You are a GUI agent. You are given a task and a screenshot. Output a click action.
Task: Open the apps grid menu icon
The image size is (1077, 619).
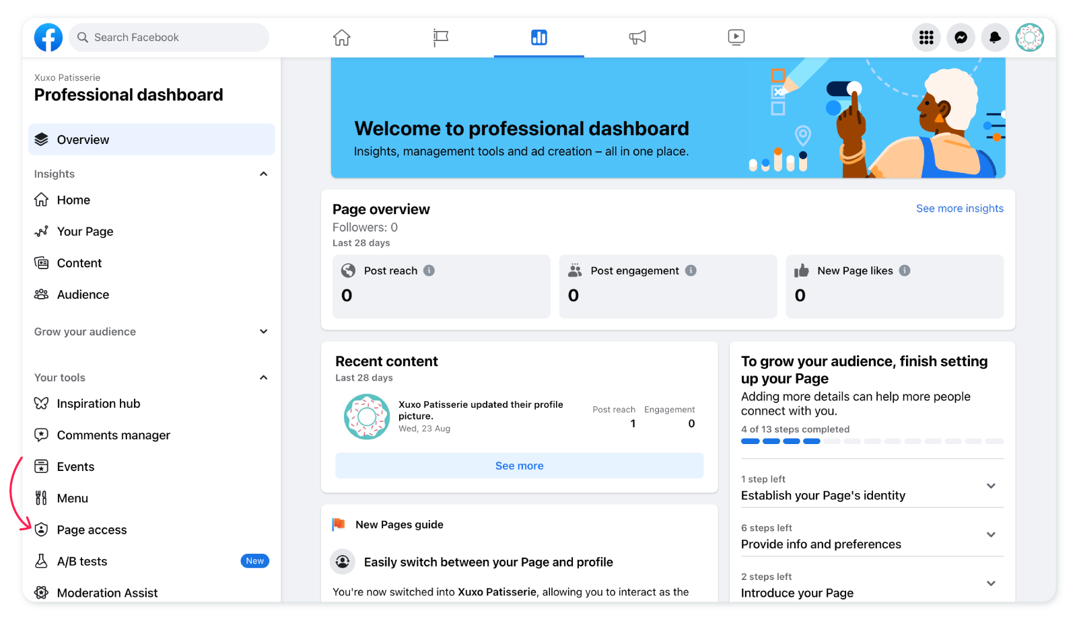coord(926,38)
